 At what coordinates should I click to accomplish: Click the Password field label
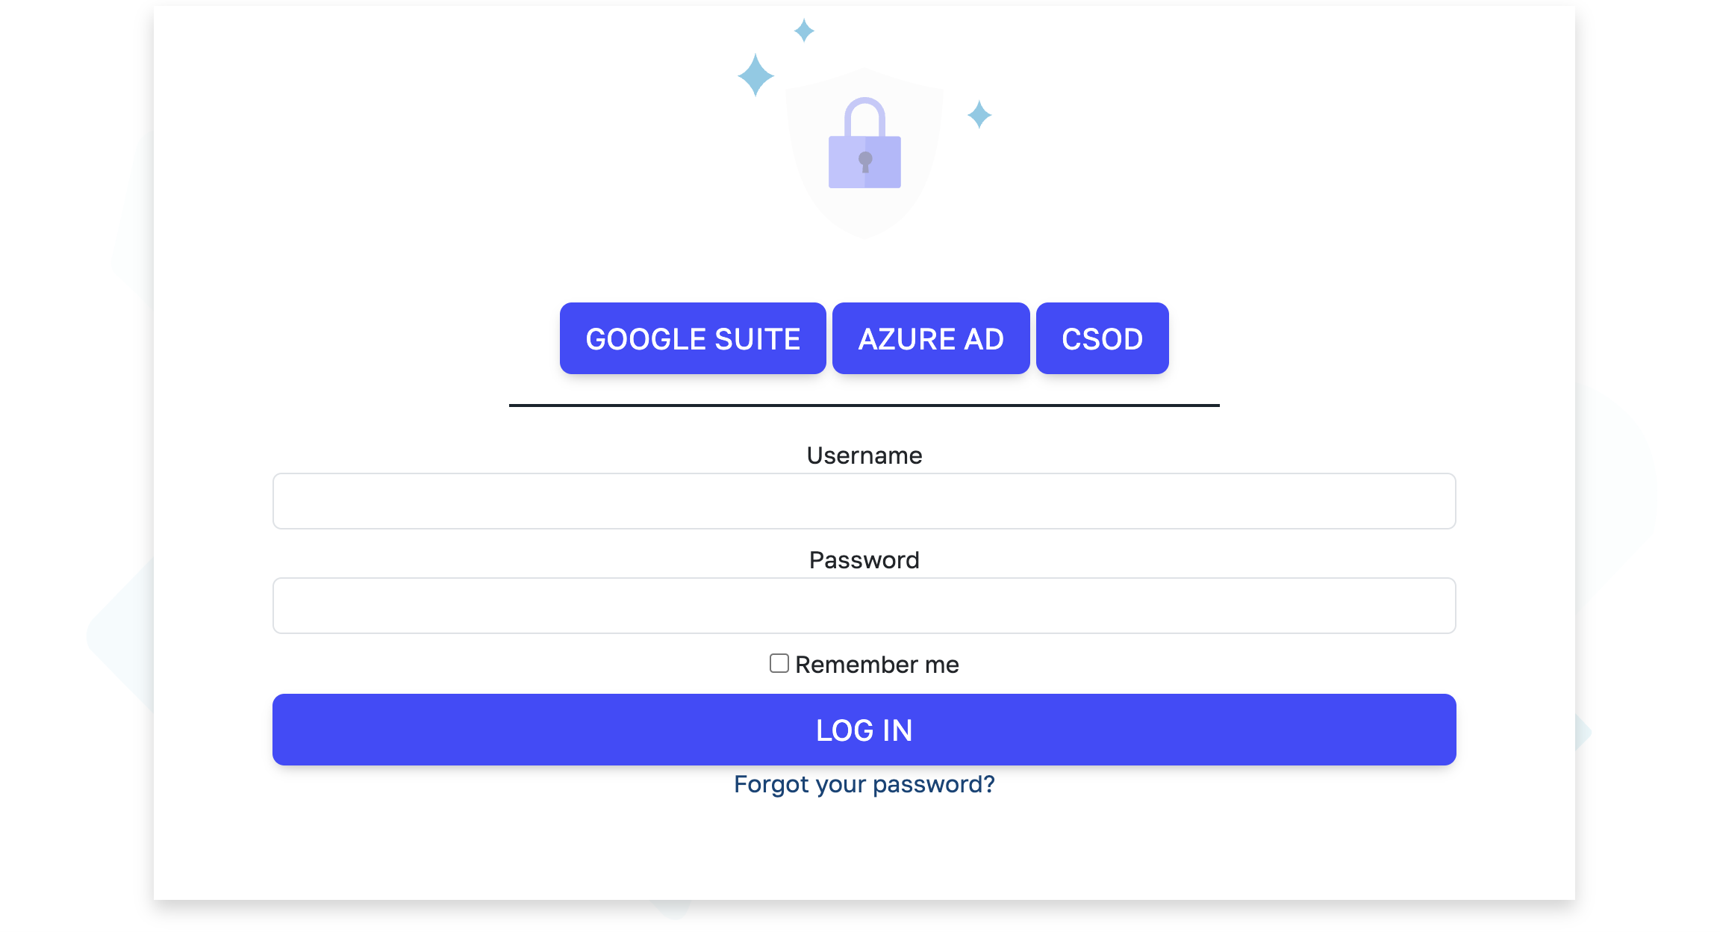pos(864,560)
